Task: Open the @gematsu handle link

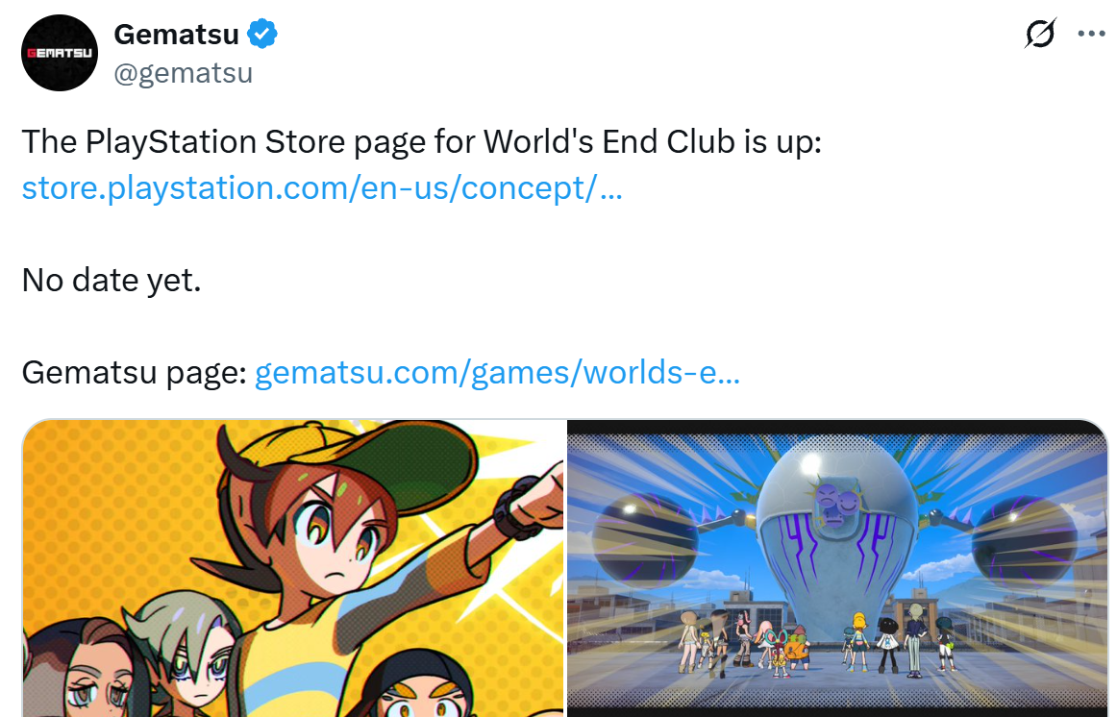Action: pyautogui.click(x=183, y=73)
